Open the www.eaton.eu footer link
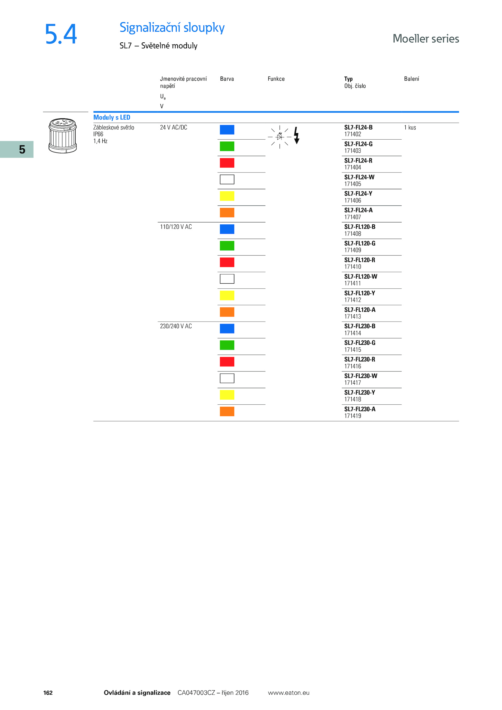The width and height of the screenshot is (502, 710). [288, 692]
